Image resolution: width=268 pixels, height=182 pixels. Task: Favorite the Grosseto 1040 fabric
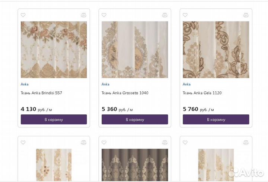[104, 15]
